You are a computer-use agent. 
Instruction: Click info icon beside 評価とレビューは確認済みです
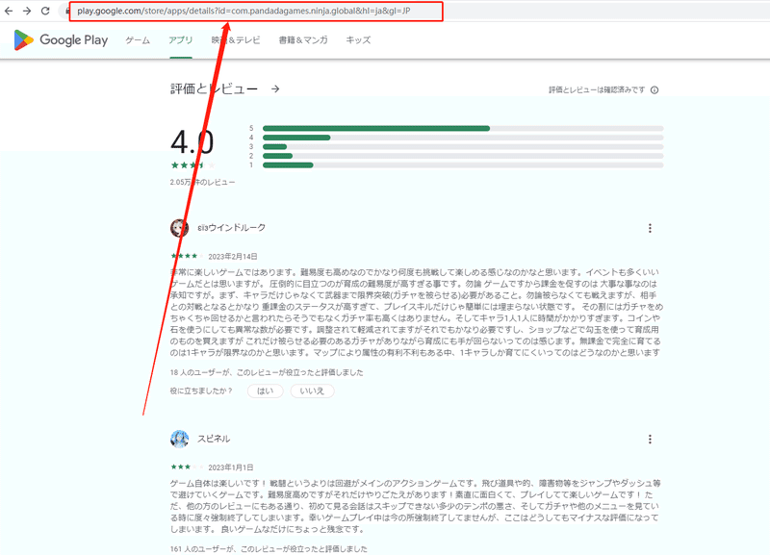(x=654, y=89)
